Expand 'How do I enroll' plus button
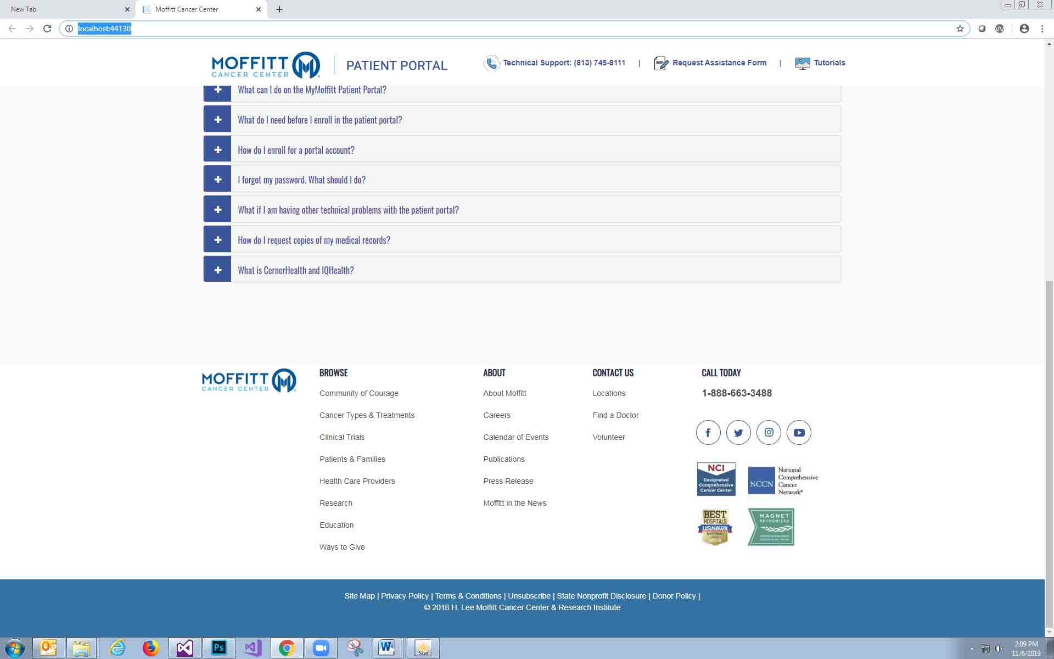Screen dimensions: 1054x659 pyautogui.click(x=217, y=150)
